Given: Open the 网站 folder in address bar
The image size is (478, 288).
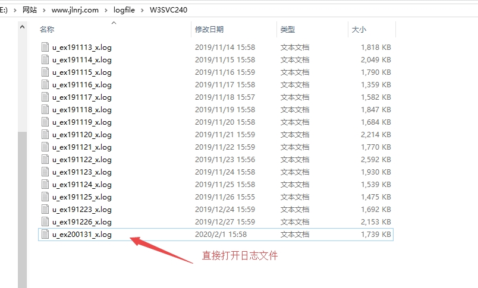Looking at the screenshot, I should 30,10.
